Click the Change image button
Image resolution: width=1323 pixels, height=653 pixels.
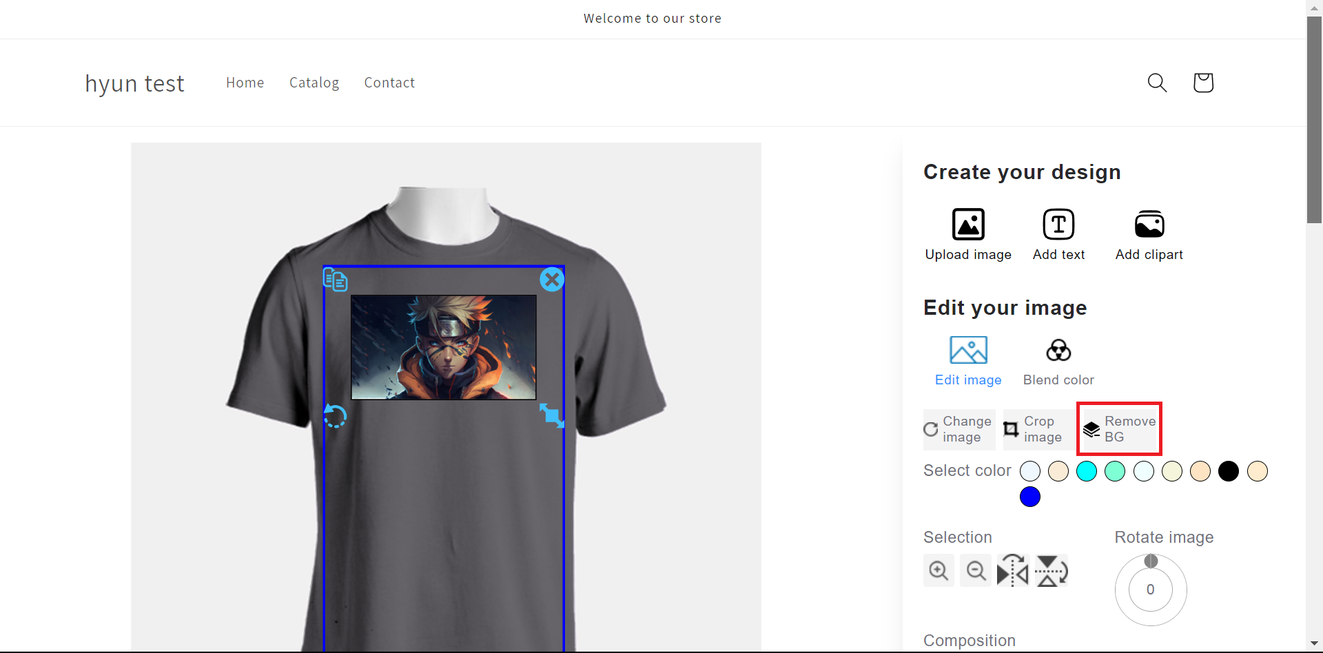click(x=959, y=429)
